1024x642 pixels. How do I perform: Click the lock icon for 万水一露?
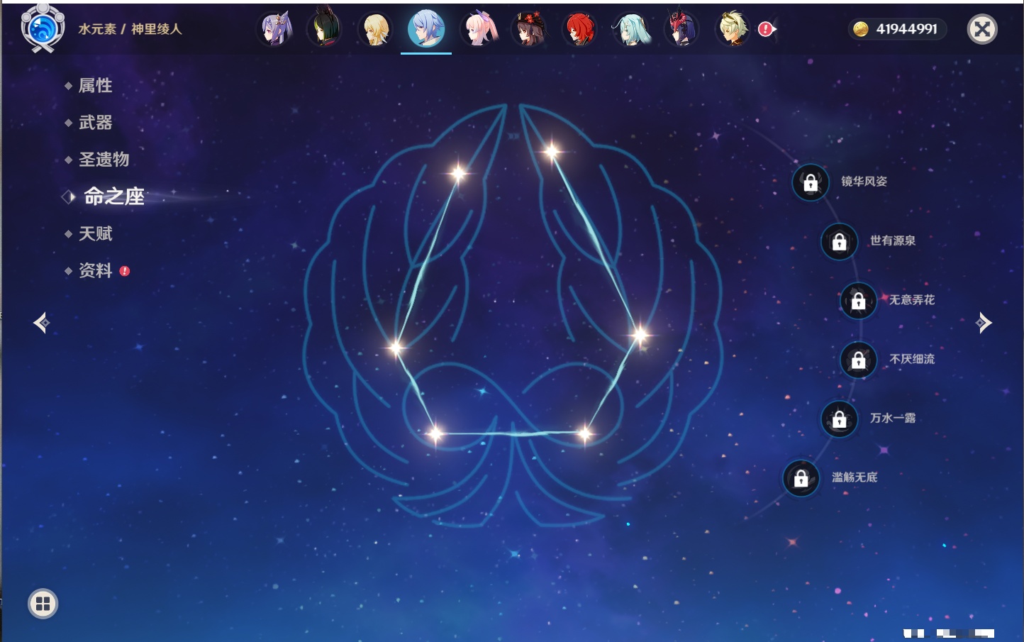839,419
